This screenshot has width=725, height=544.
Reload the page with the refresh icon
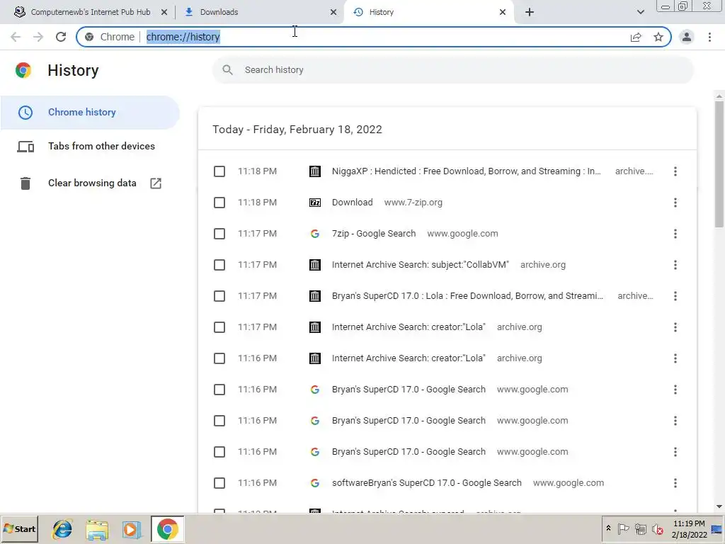pyautogui.click(x=61, y=37)
